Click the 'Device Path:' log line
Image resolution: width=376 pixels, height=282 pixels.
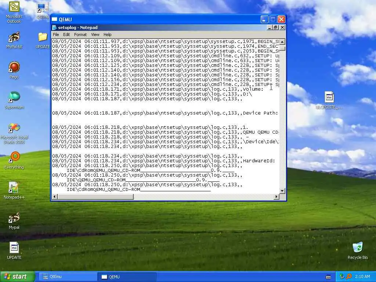165,113
